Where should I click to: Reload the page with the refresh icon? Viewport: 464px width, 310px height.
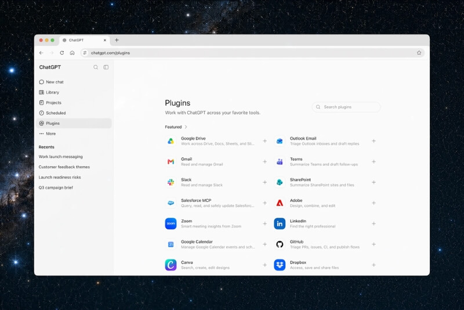(62, 53)
